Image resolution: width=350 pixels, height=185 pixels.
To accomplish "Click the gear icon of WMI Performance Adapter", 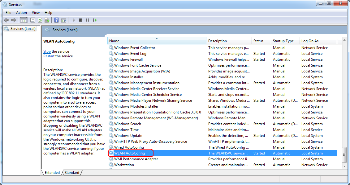I will point(111,159).
